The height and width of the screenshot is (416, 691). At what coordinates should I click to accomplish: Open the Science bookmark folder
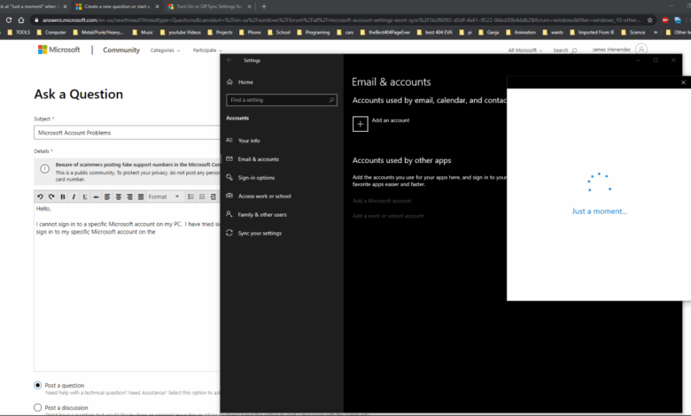633,32
